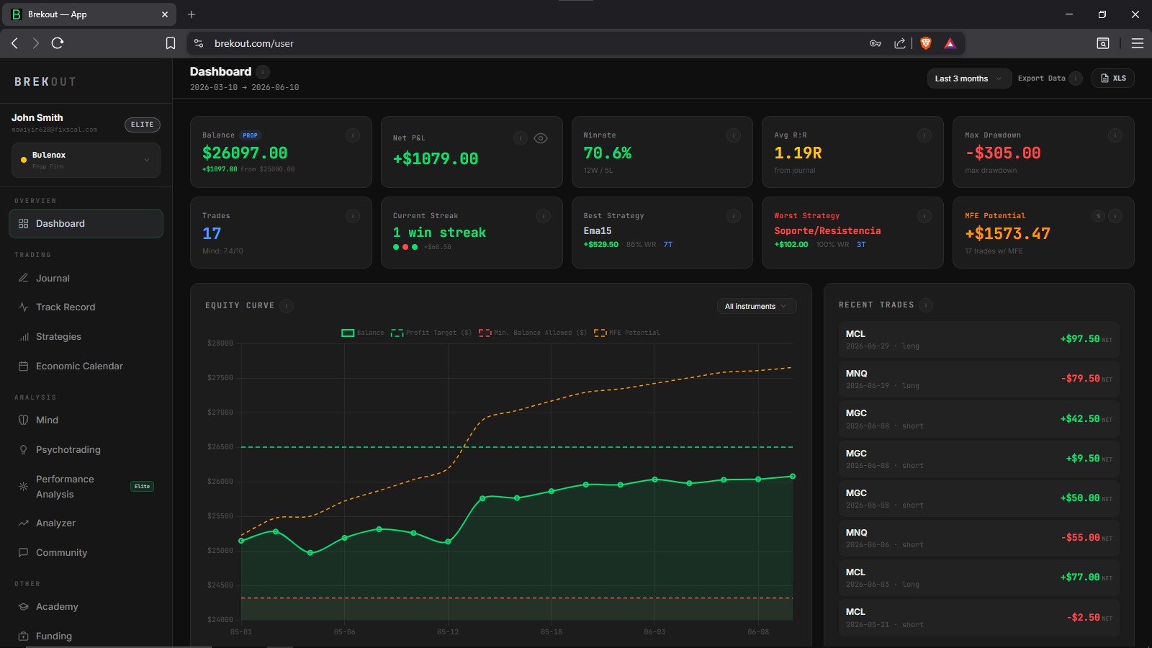Screen dimensions: 1152x648
Task: Click the MFE Potential percent icon
Action: point(1098,216)
